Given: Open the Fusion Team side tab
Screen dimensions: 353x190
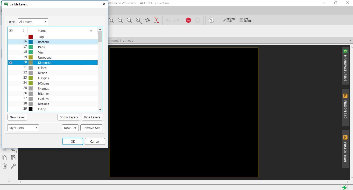Looking at the screenshot, I should click(345, 149).
